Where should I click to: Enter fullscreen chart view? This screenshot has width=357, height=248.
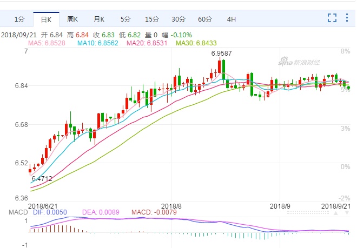(332, 18)
